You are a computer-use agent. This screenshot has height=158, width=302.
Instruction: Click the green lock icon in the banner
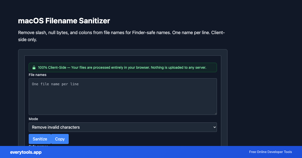pos(34,67)
